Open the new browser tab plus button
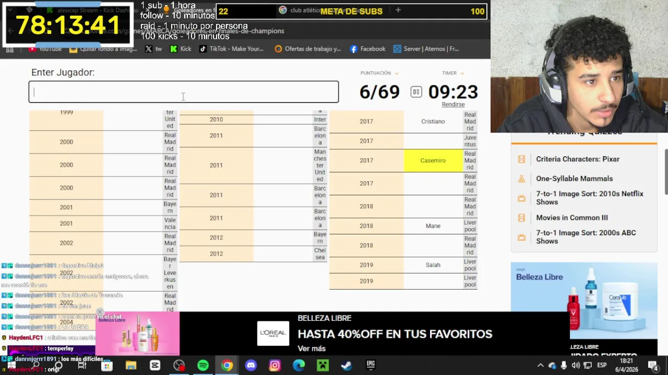Screen dimensions: 668x375 click(x=398, y=10)
